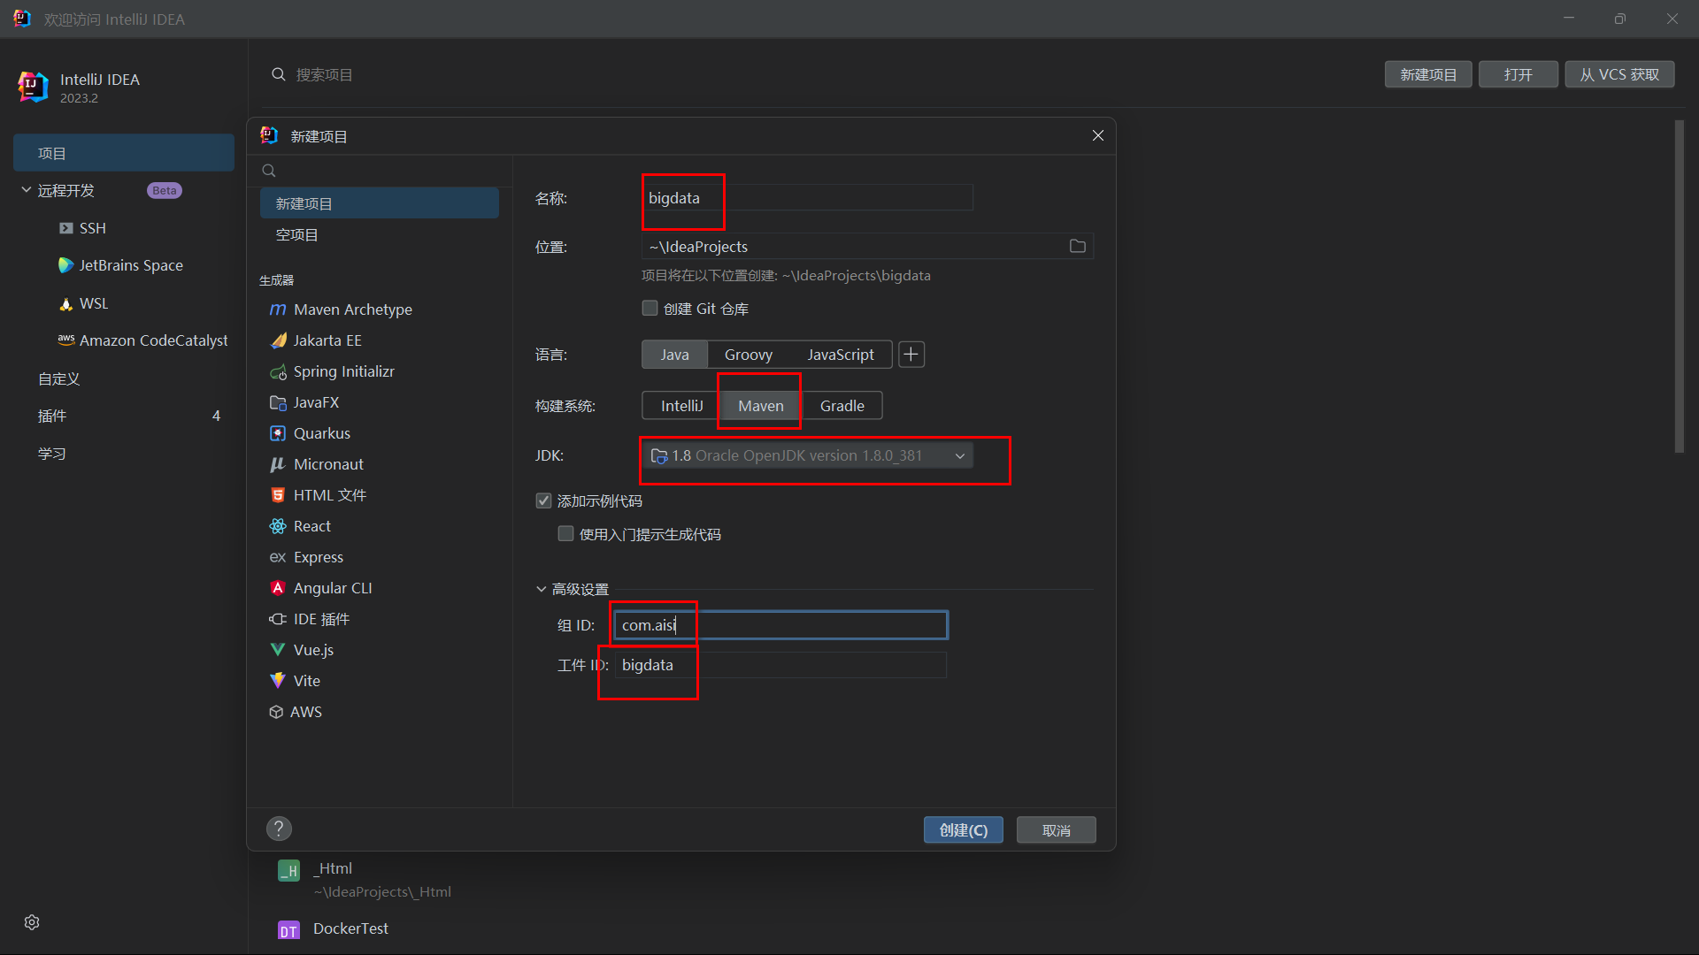Collapse the advanced settings section
This screenshot has height=955, width=1699.
point(541,590)
